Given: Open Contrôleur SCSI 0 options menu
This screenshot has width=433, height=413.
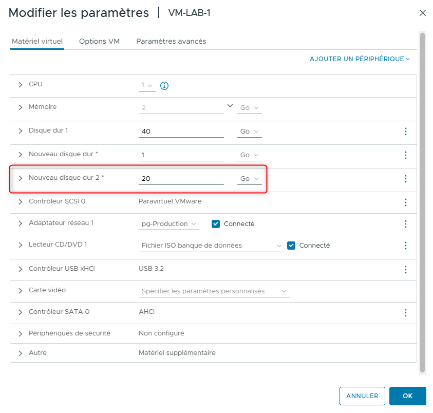Looking at the screenshot, I should pos(405,202).
